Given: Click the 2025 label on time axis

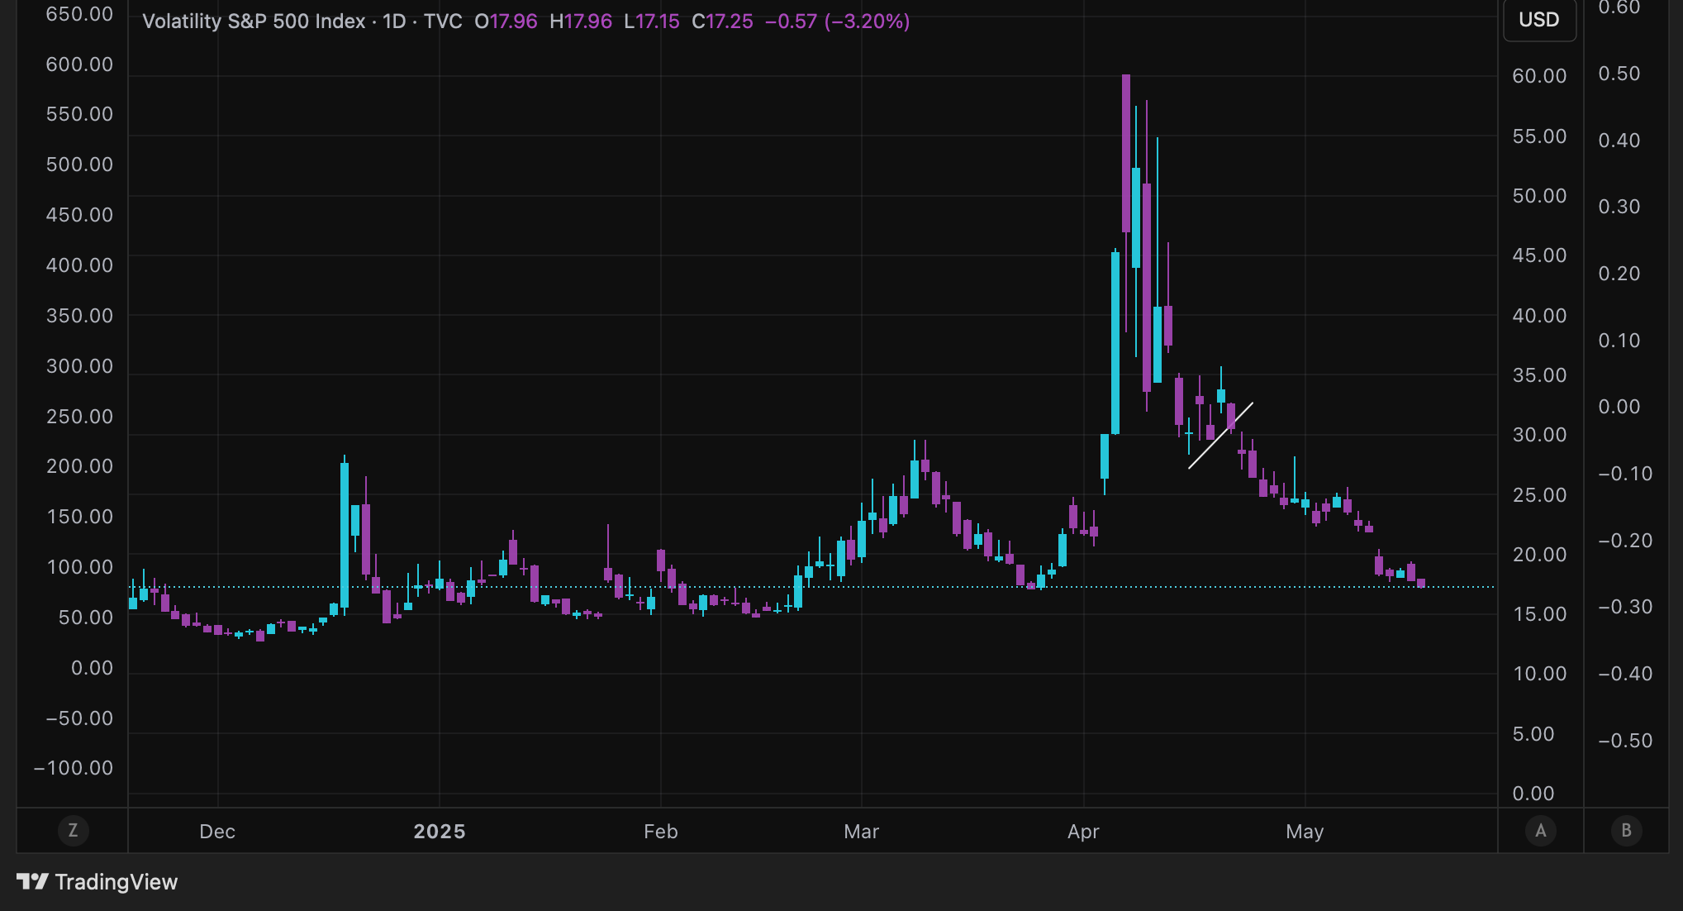Looking at the screenshot, I should tap(440, 832).
